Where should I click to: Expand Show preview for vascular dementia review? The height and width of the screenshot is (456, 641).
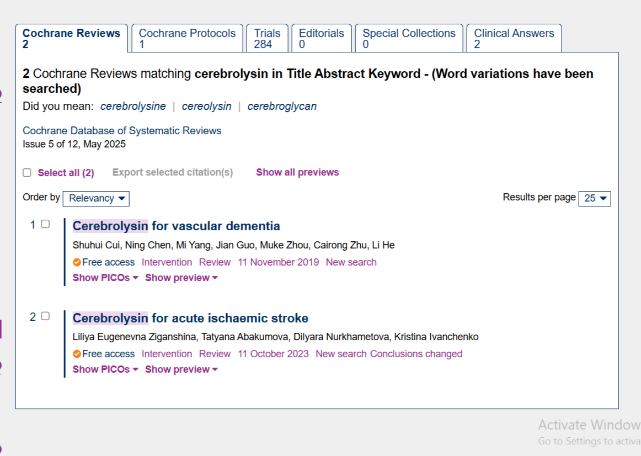pyautogui.click(x=181, y=278)
